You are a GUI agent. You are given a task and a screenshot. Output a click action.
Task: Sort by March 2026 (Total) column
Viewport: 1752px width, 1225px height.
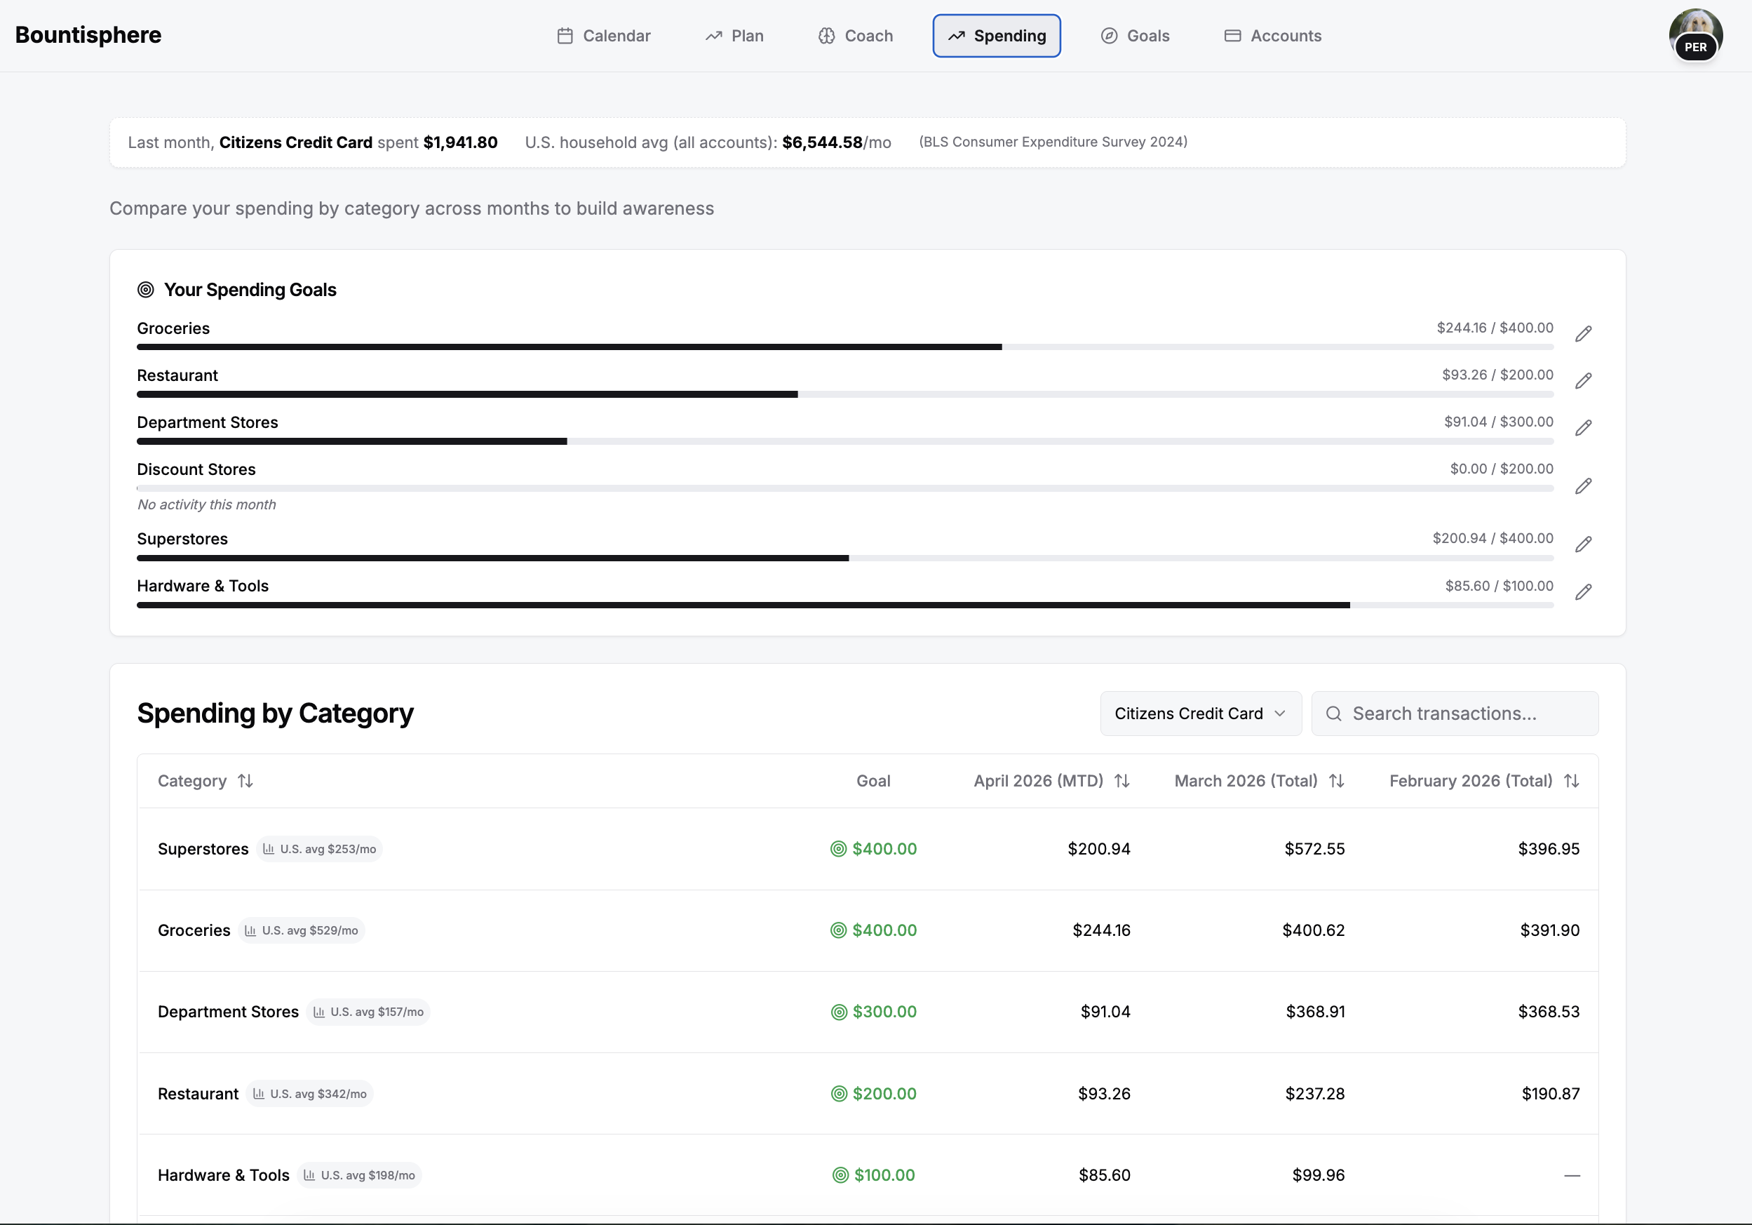[x=1335, y=781]
